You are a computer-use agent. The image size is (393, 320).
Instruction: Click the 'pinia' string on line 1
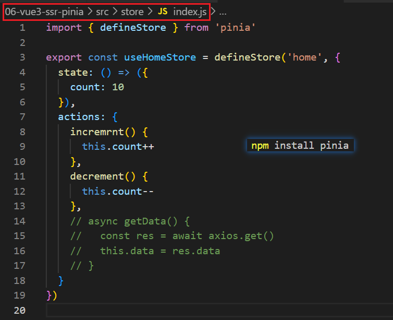(x=236, y=28)
